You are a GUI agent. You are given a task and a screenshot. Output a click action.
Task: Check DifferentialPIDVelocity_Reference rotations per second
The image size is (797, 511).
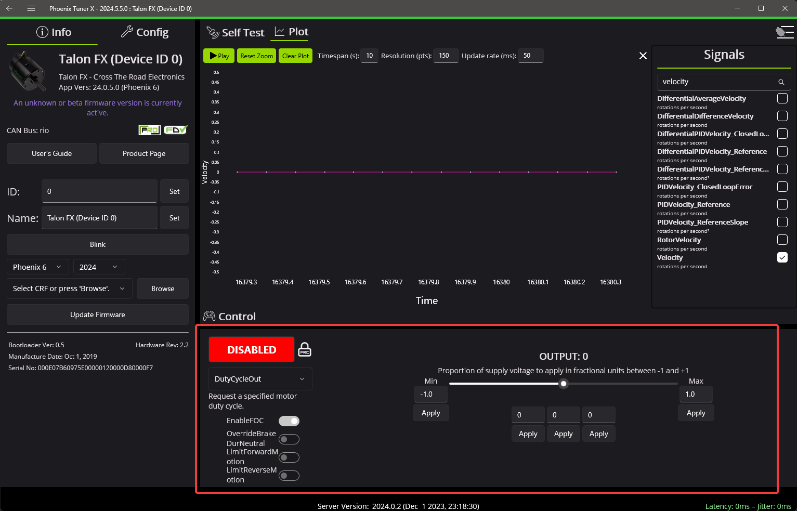coord(782,151)
